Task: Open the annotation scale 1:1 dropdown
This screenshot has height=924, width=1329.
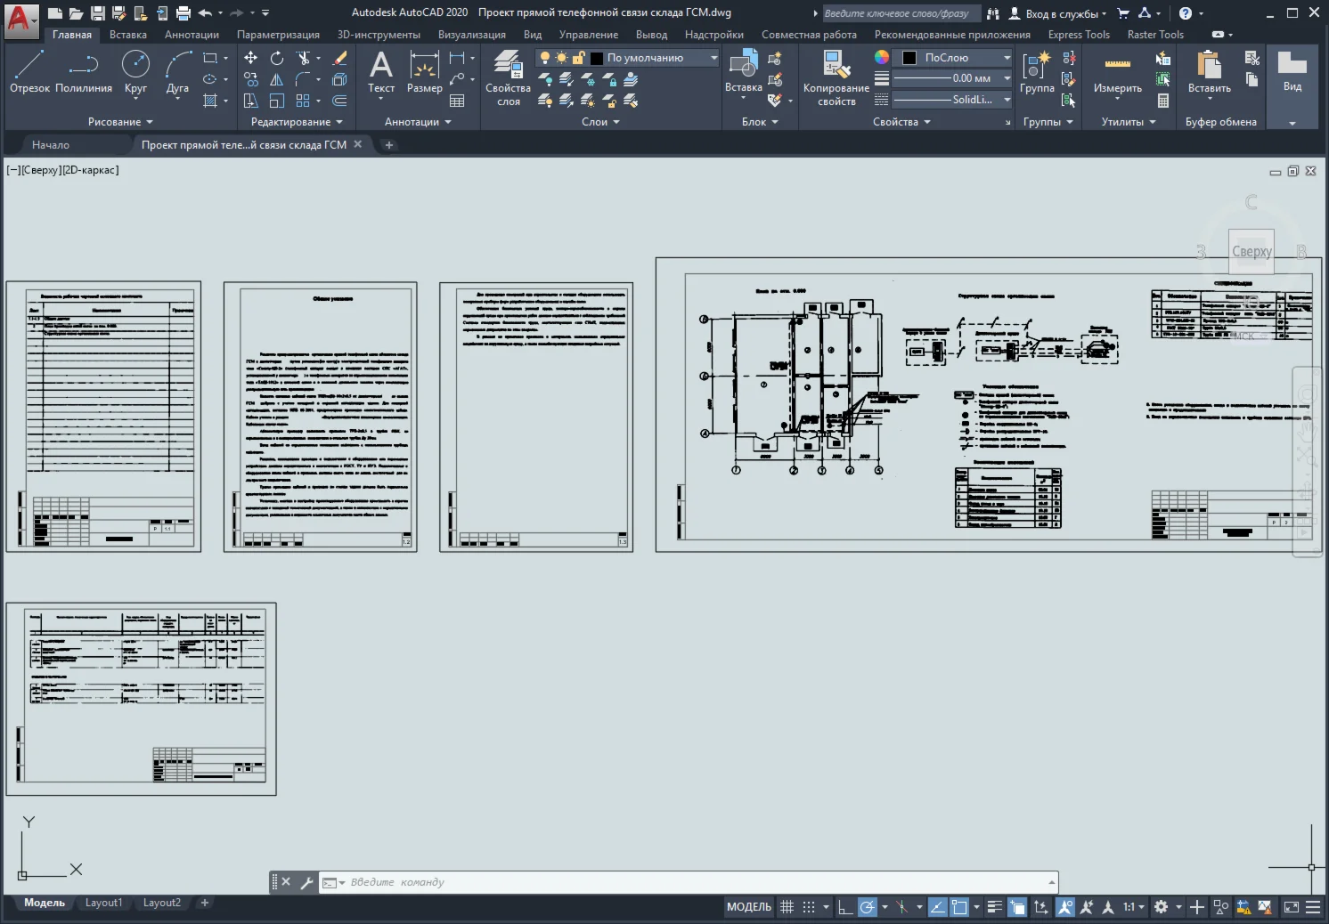Action: 1134,907
